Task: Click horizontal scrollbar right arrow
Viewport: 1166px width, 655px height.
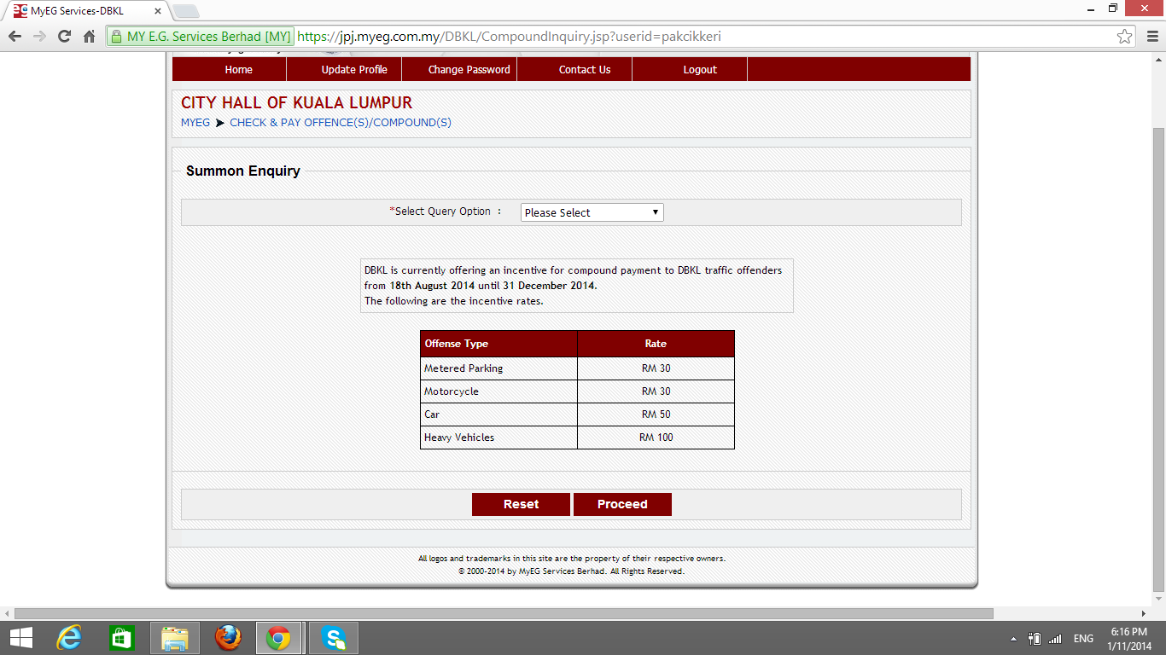Action: pos(1144,613)
